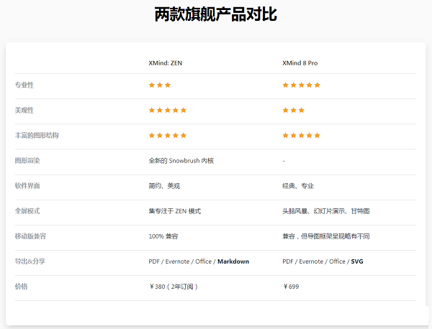This screenshot has width=432, height=329.
Task: Click the 美观性 row label
Action: coord(24,110)
